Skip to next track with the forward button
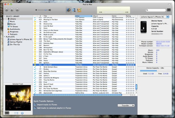175x118 pixels. (x=17, y=10)
